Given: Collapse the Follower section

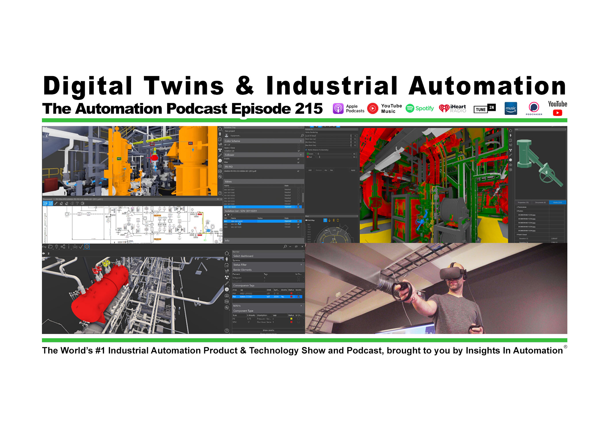Looking at the screenshot, I should point(301,155).
